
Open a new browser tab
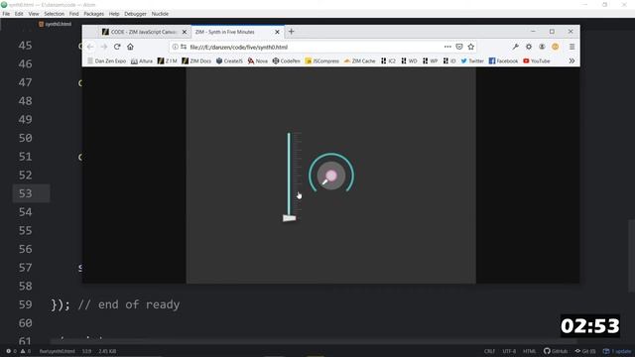click(291, 32)
